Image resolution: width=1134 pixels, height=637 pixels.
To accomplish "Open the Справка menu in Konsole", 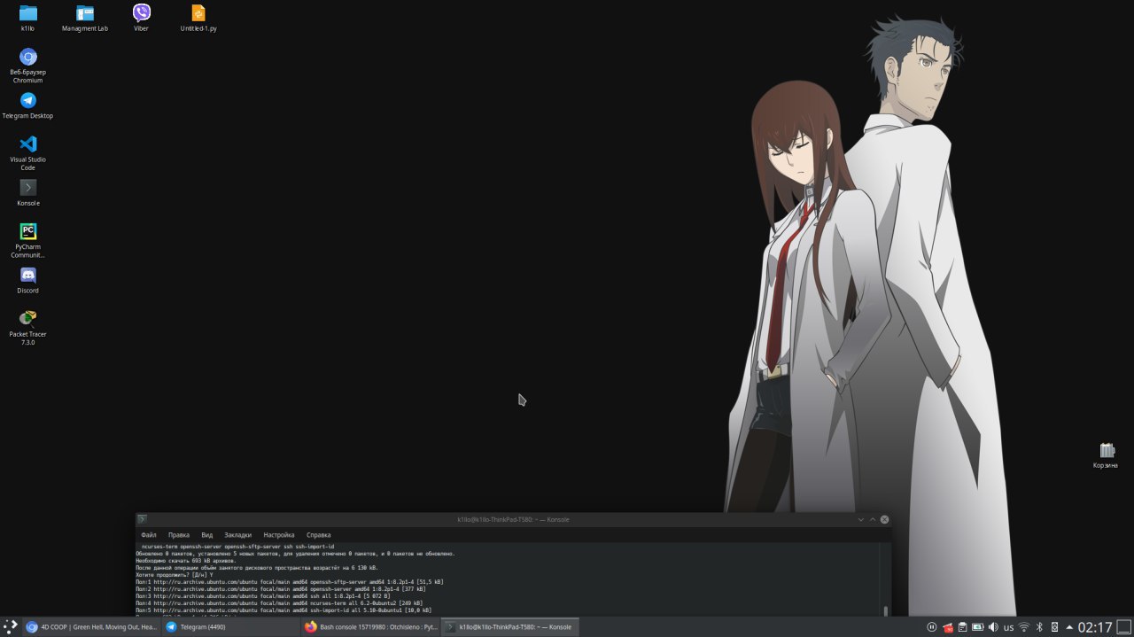I will 318,535.
